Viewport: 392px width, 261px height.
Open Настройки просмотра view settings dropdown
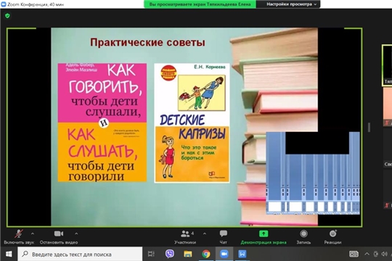(x=291, y=4)
